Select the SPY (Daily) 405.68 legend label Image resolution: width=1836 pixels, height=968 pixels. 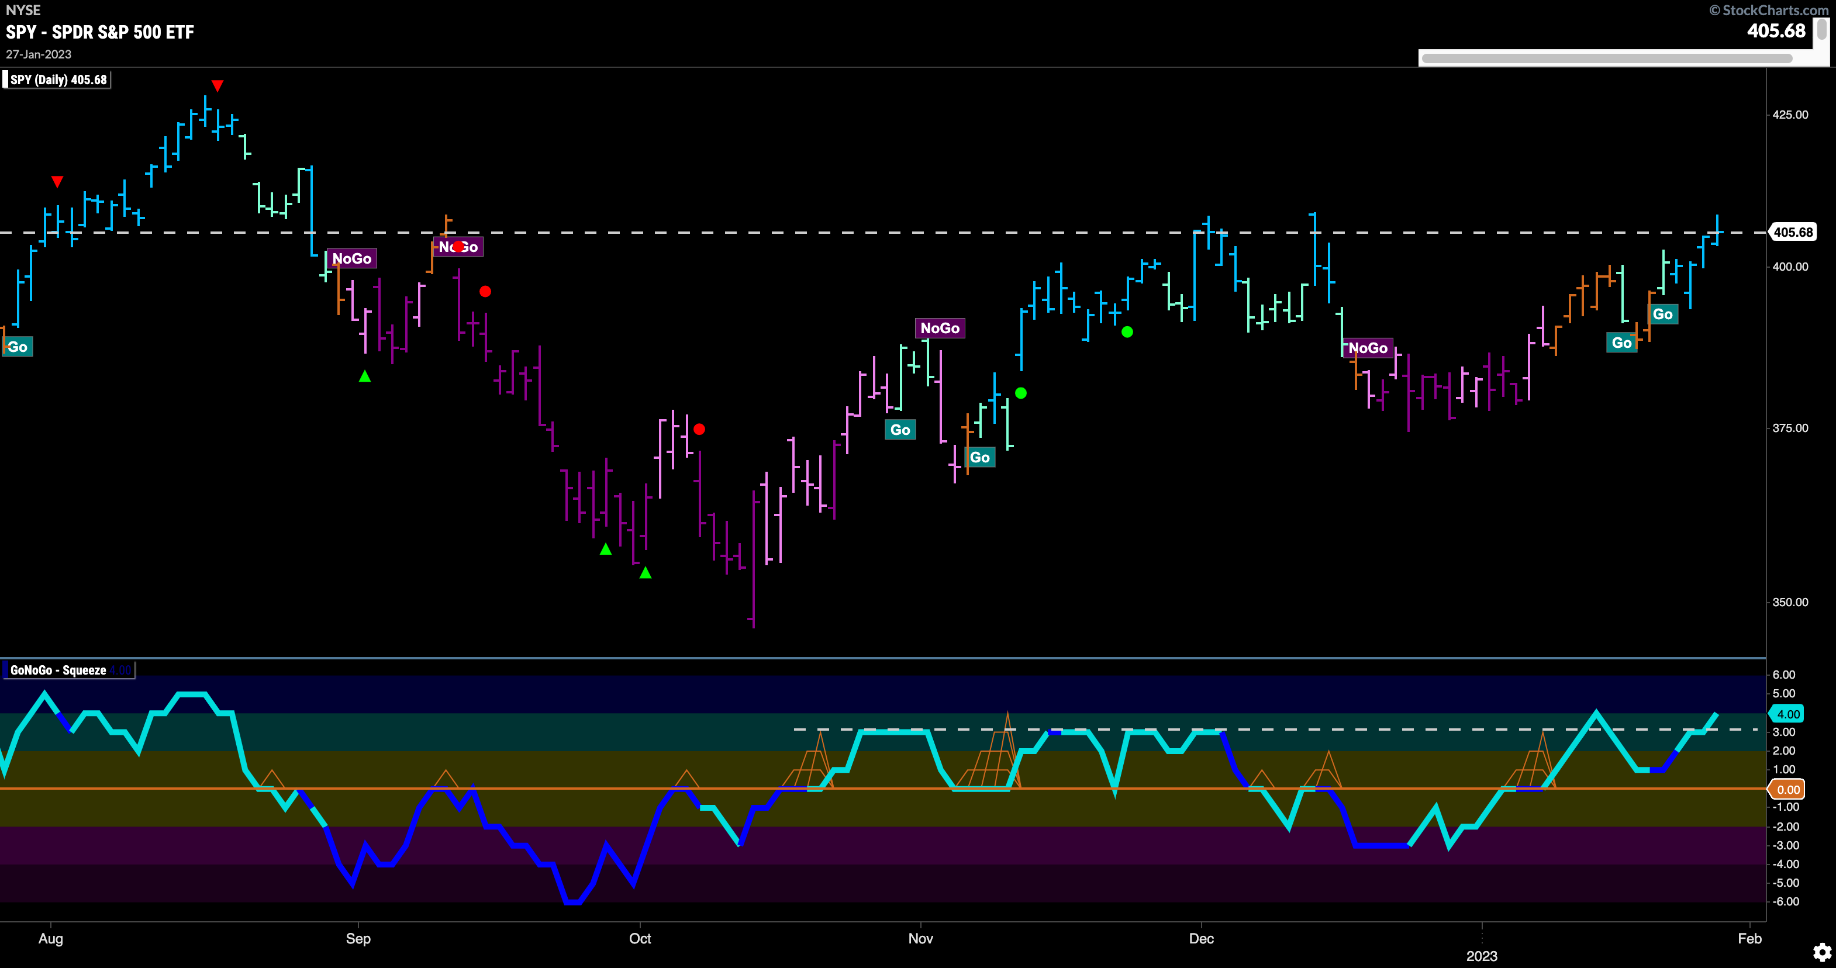58,79
